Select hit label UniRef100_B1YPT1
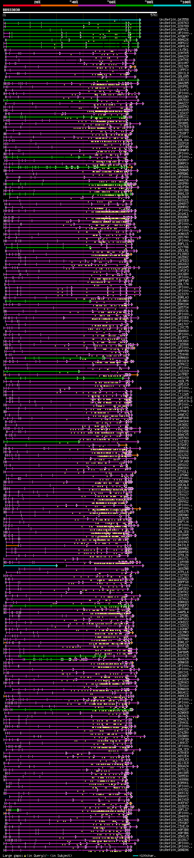Viewport: 194px width, 858px height. pyautogui.click(x=174, y=338)
